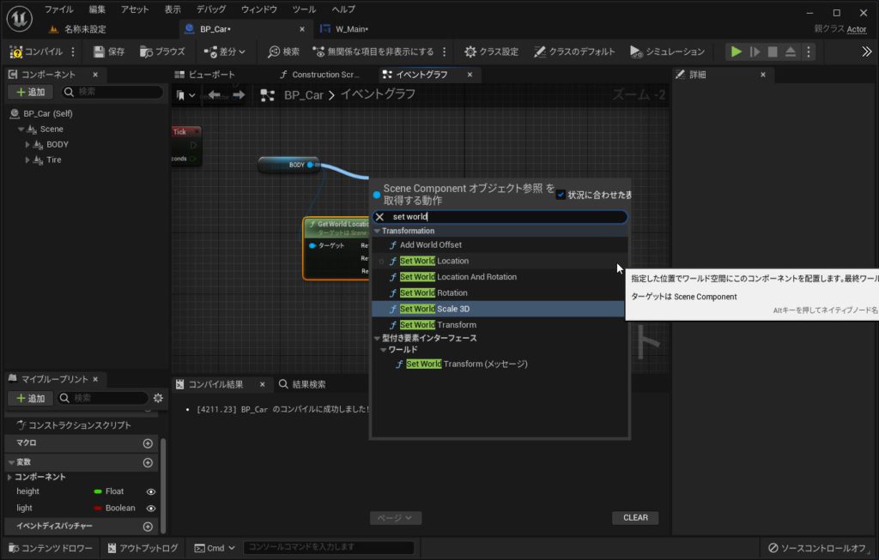This screenshot has width=879, height=560.
Task: Expand the Tire component
Action: pos(27,160)
